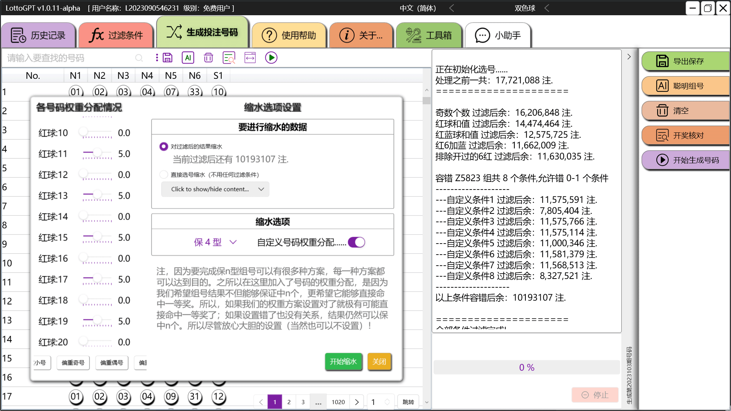Screen dimensions: 731x411
Task: Click the 0 % progress bar
Action: (x=527, y=367)
